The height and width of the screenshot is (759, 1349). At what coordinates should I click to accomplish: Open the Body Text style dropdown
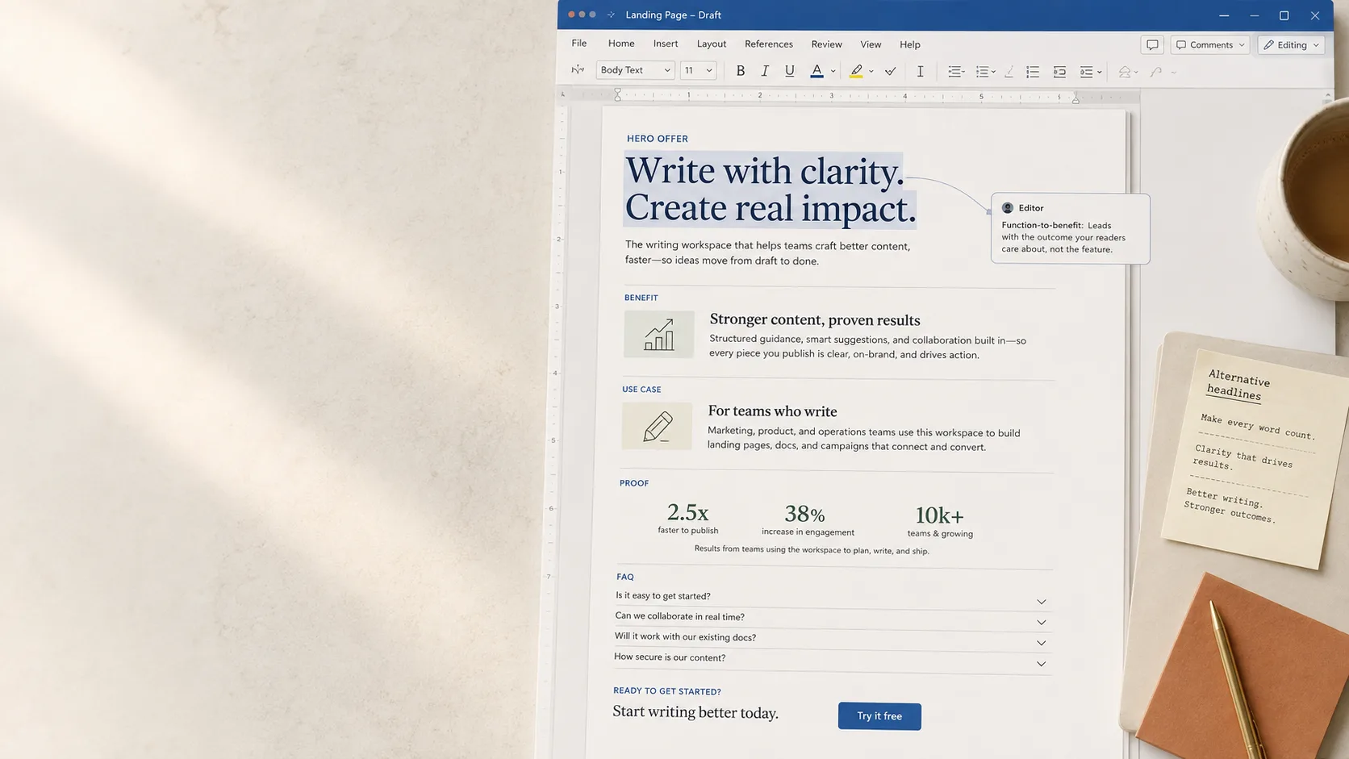click(x=635, y=70)
